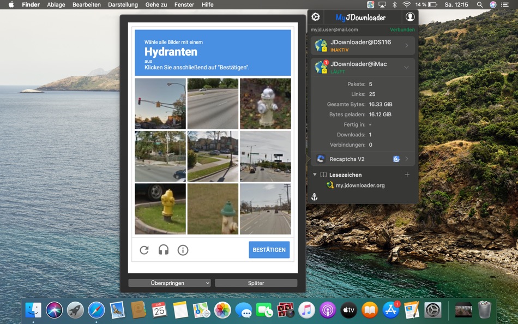518x324 pixels.
Task: Open Spotlight search in the menu bar
Action: 480,4
